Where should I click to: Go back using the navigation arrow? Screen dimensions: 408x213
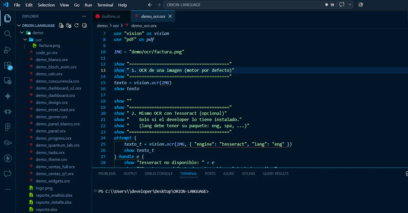(x=150, y=5)
